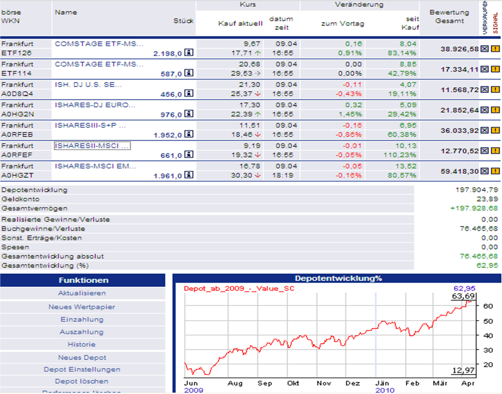Image resolution: width=502 pixels, height=394 pixels.
Task: Click the seit Kauf column header
Action: (410, 23)
